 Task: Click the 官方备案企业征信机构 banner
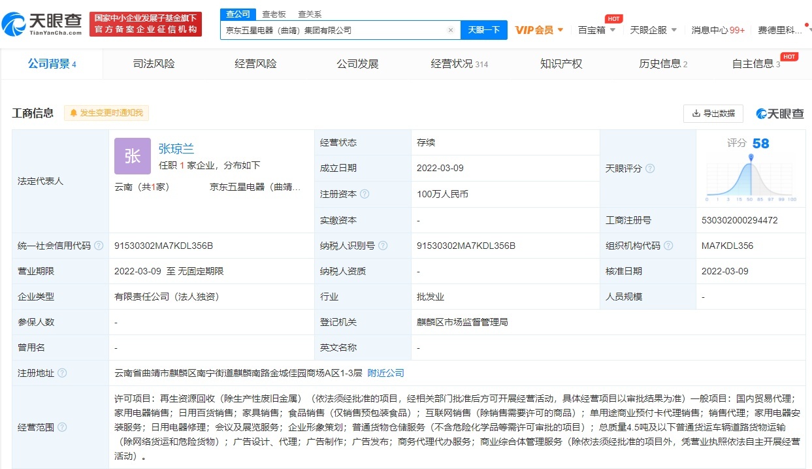146,24
